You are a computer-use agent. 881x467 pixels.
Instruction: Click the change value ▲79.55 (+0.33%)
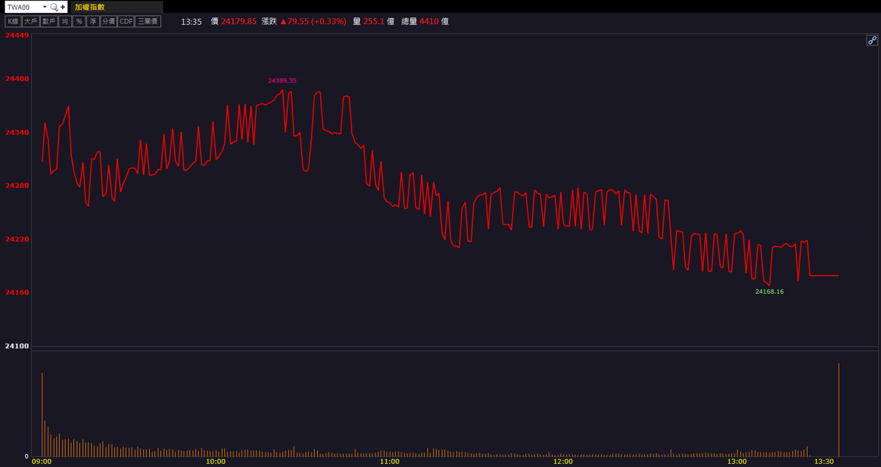313,21
